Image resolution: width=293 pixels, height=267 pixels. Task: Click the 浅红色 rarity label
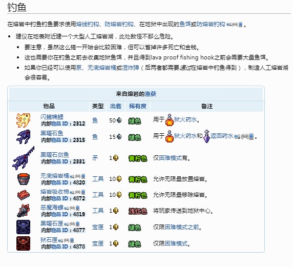coord(137,211)
